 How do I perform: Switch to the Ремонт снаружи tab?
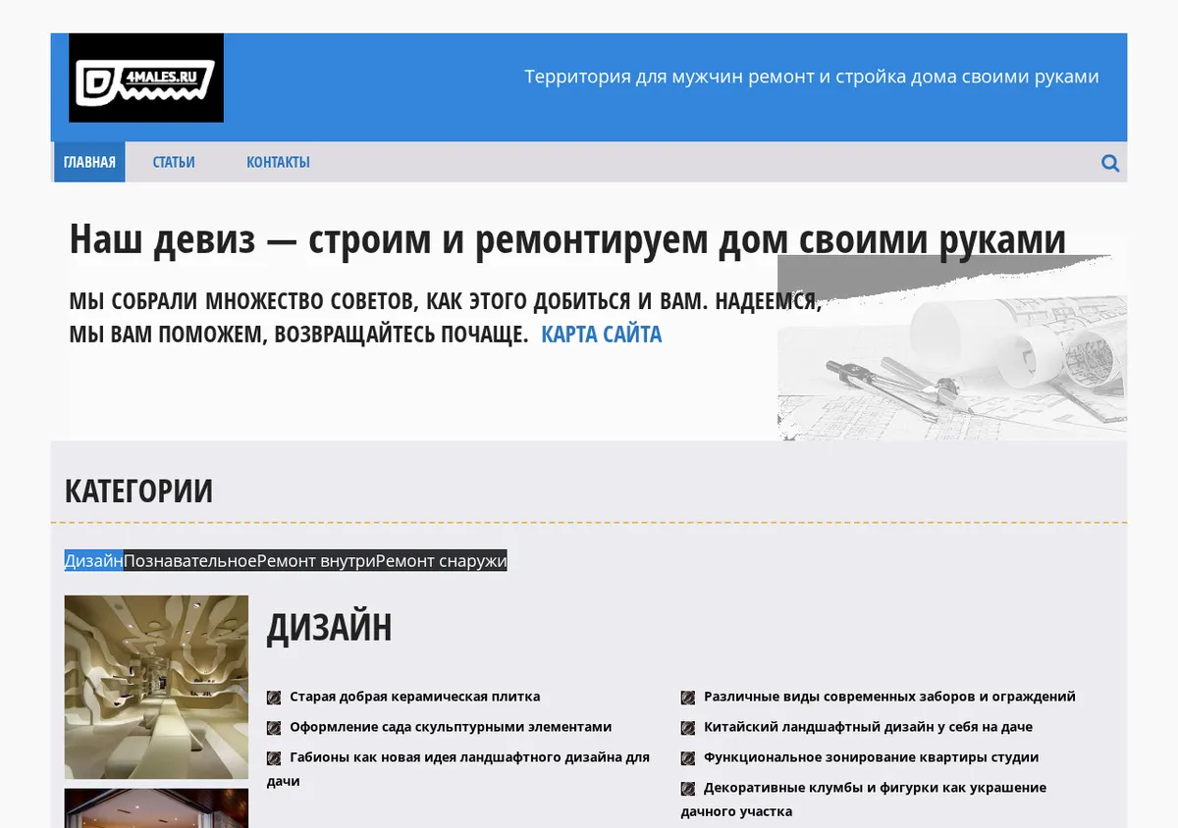pyautogui.click(x=442, y=561)
